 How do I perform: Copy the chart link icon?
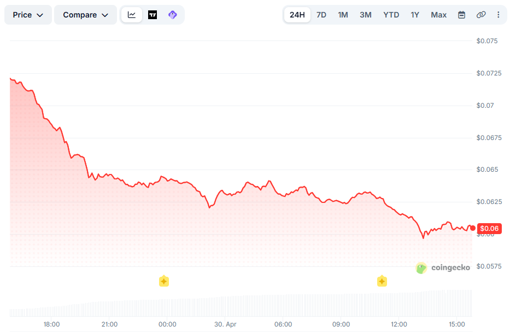point(481,15)
